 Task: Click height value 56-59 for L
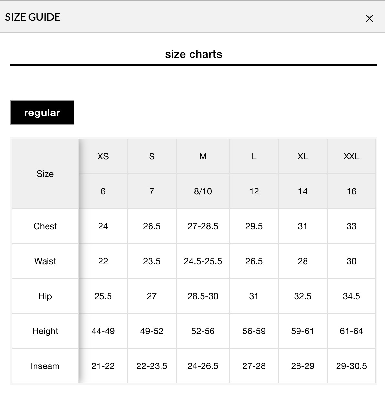point(254,331)
